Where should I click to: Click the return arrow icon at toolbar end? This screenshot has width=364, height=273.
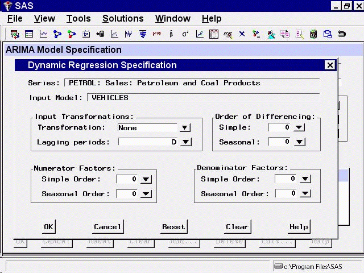point(342,34)
